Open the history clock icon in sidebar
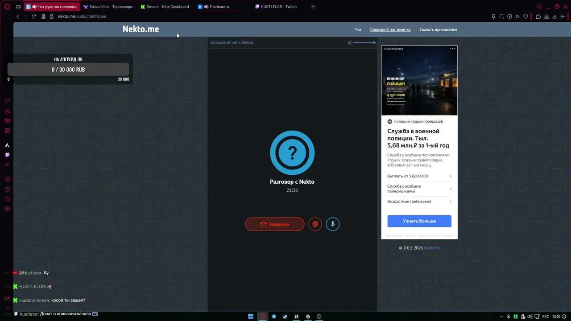This screenshot has width=571, height=321. pyautogui.click(x=7, y=189)
